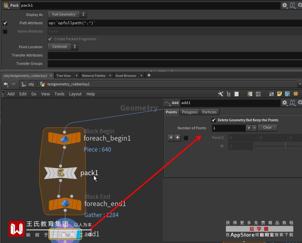This screenshot has height=243, width=302.
Task: Open the gear menu in the add1 parameter panel
Action: pos(285,103)
